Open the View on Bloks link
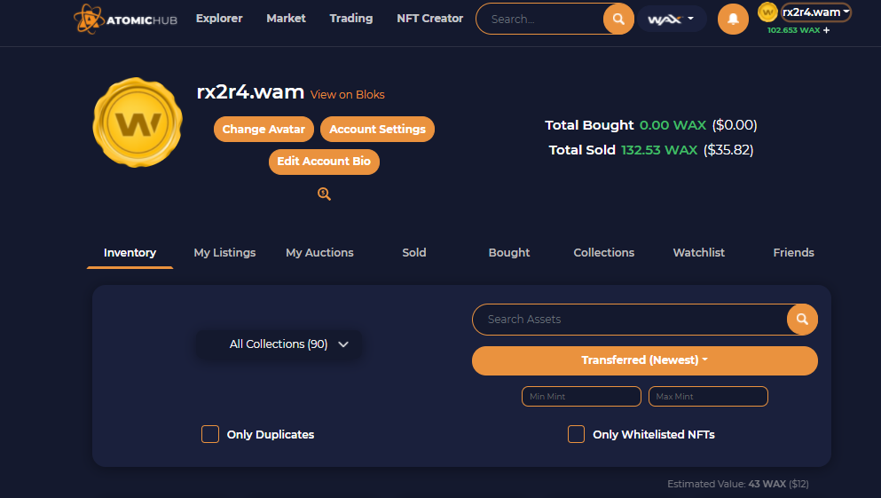 (x=347, y=94)
